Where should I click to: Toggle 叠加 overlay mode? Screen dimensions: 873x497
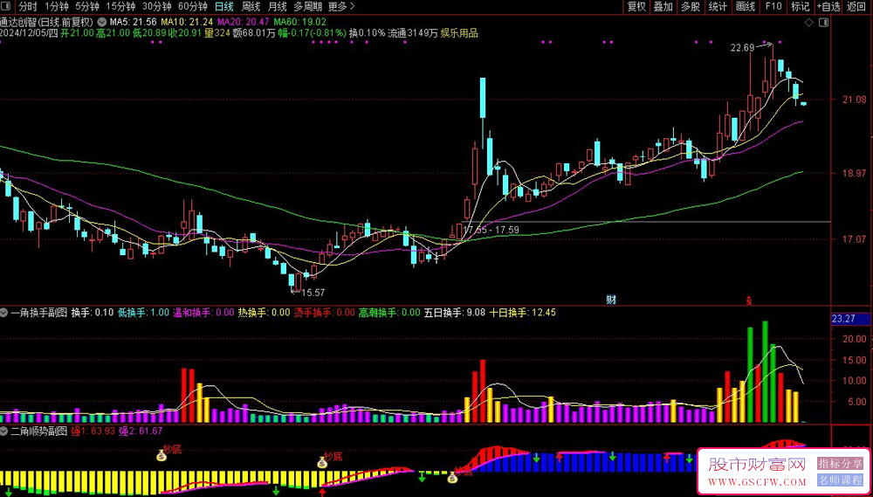pos(663,7)
